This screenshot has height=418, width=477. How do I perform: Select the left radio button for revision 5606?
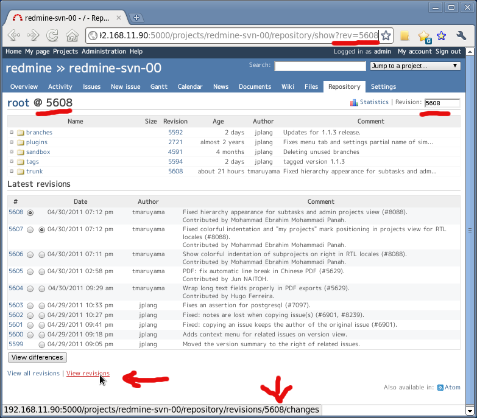30,254
